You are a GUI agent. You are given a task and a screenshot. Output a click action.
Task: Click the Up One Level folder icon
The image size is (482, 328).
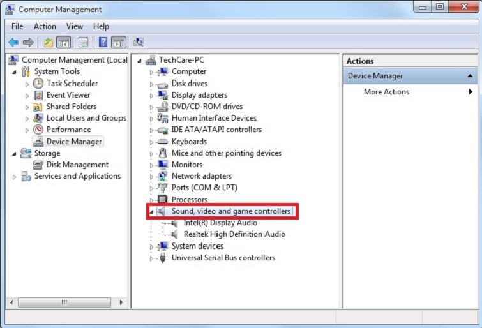point(48,43)
